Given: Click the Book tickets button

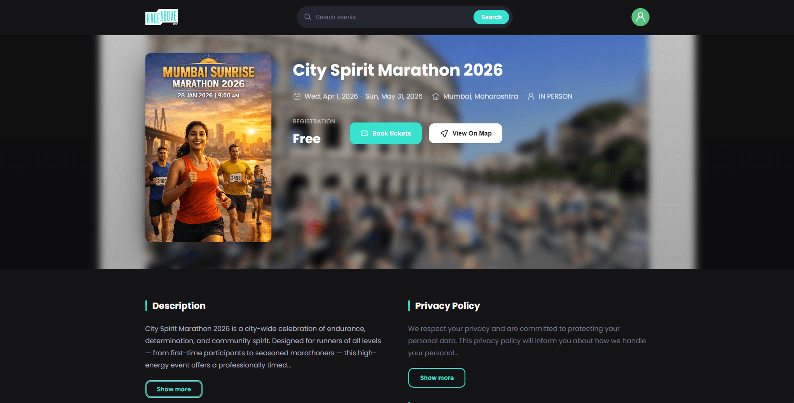Looking at the screenshot, I should point(386,133).
